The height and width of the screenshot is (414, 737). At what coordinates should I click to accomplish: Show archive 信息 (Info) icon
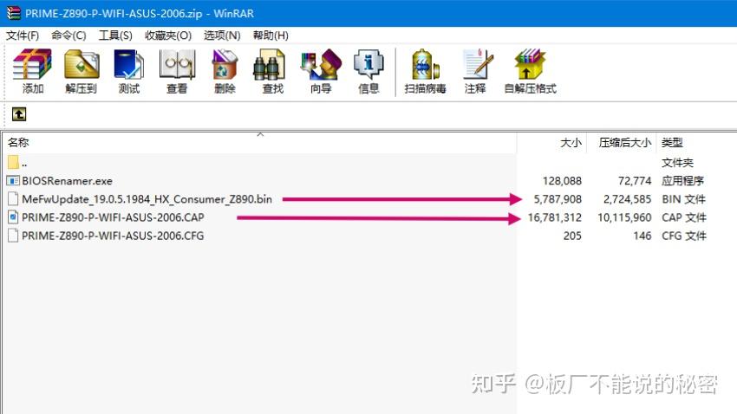click(x=368, y=64)
